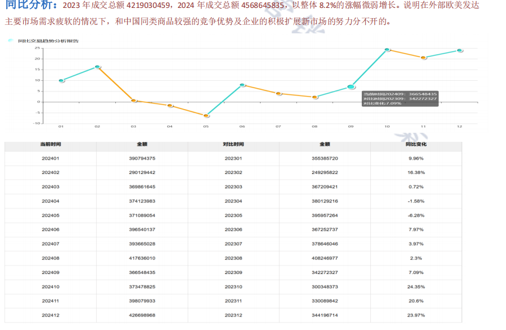
Task: Click the 07 label on the x-axis
Action: (278, 127)
